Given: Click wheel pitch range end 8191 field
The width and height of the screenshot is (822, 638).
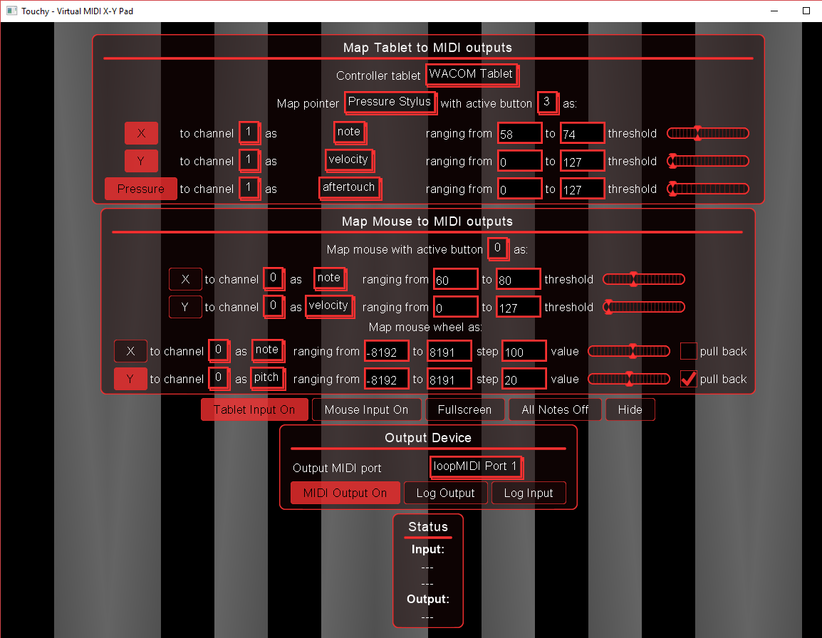Looking at the screenshot, I should click(x=449, y=379).
